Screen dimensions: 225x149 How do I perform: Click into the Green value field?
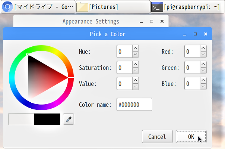coord(192,68)
